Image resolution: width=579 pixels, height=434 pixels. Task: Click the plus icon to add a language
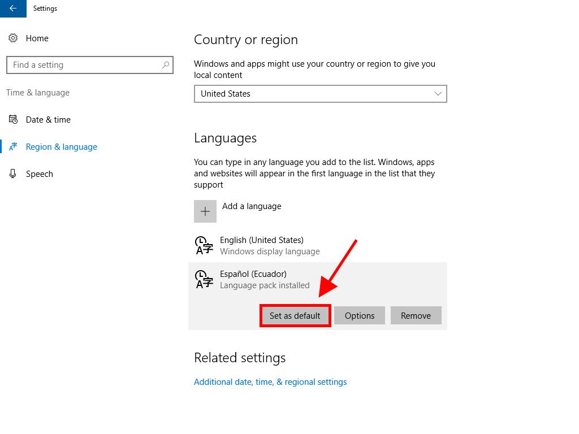[x=205, y=211]
